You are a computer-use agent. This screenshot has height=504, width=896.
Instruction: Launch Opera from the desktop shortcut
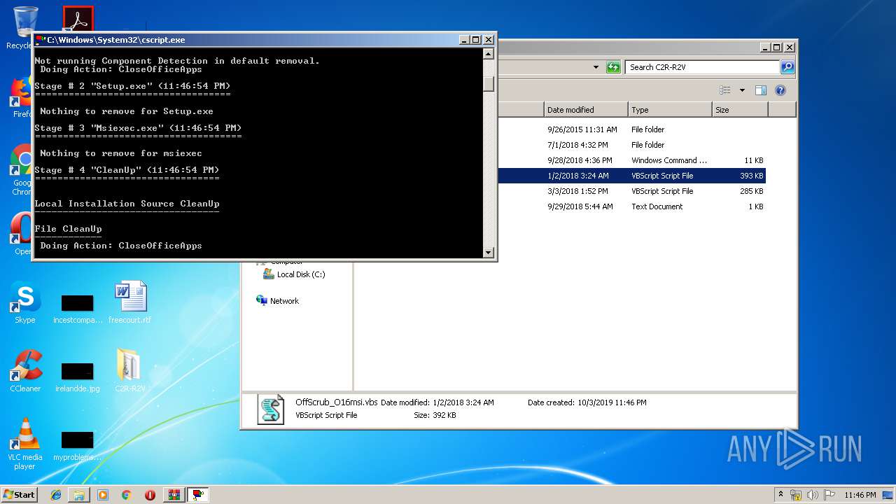click(x=22, y=234)
